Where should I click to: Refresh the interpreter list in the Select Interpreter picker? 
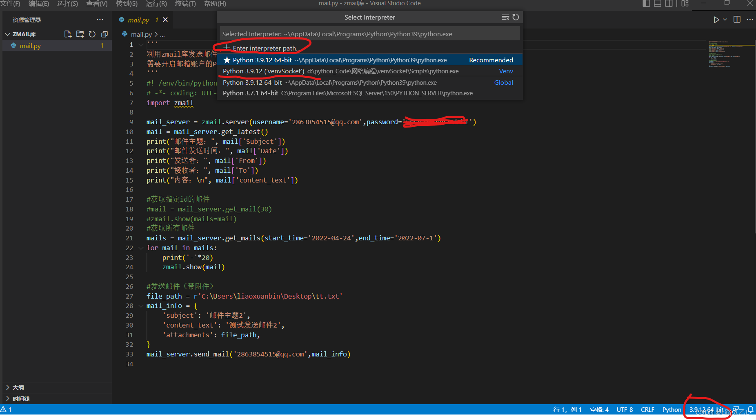tap(516, 17)
